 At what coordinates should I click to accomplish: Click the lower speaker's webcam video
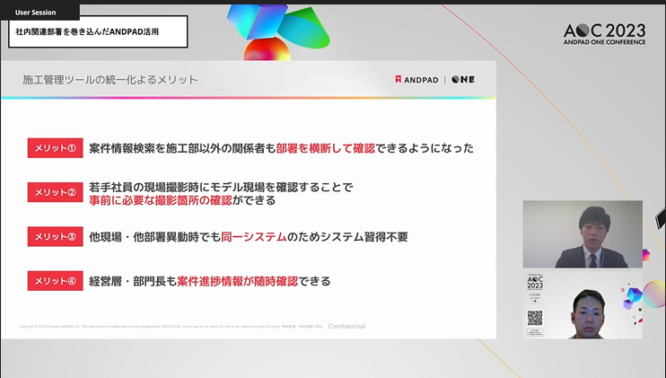click(583, 305)
